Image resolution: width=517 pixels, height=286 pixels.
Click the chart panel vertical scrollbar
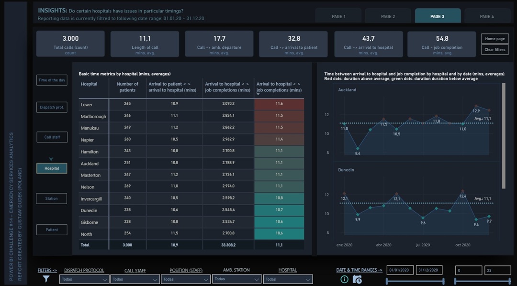pos(503,136)
